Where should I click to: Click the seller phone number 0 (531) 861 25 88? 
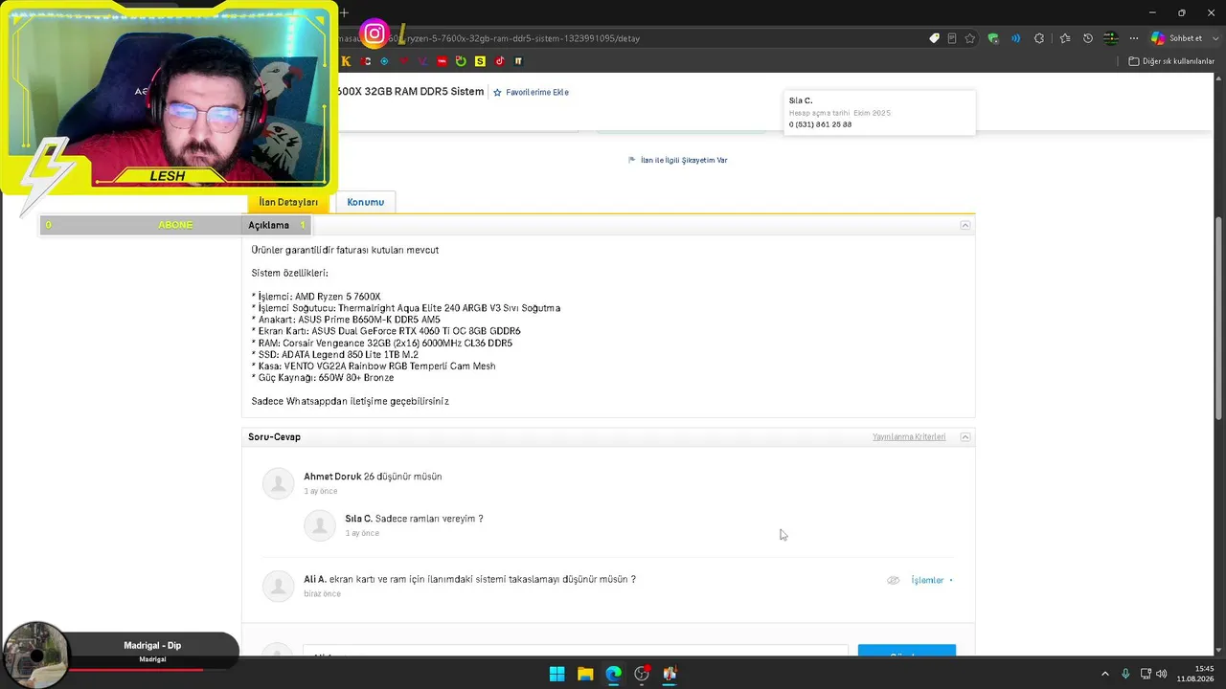tap(820, 124)
